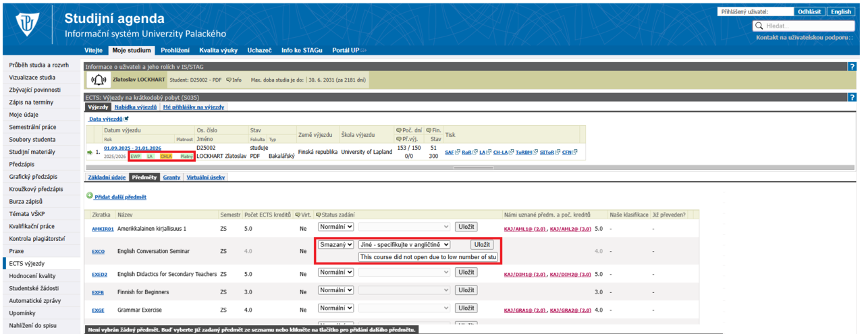The width and height of the screenshot is (864, 334).
Task: Expand reason dropdown 'Jiné - specifikujte v angličtině'
Action: [x=404, y=244]
